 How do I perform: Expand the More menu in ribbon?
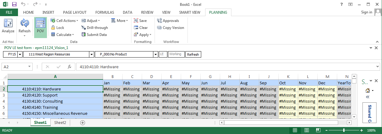pos(120,21)
